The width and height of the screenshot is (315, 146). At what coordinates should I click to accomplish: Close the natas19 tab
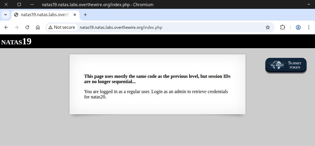click(x=75, y=15)
